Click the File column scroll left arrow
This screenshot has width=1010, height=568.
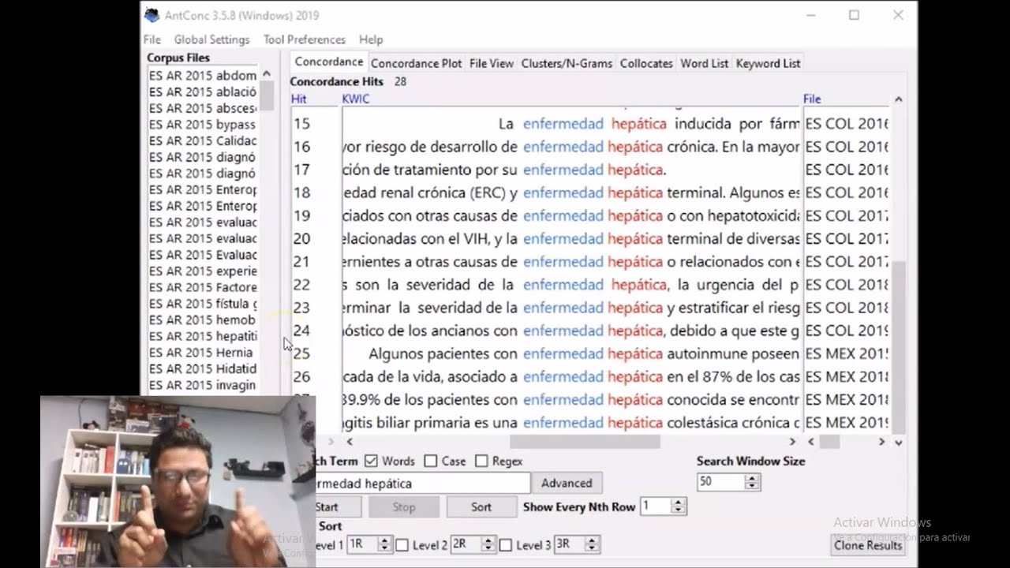[x=811, y=442]
